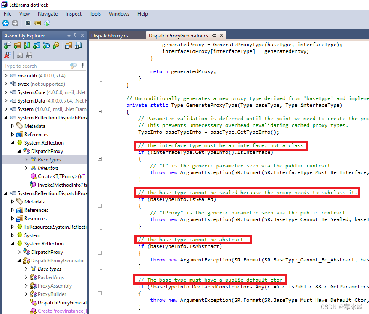This screenshot has height=314, width=369.
Task: Open the File menu
Action: [8, 14]
